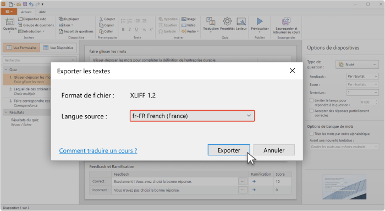The height and width of the screenshot is (211, 385).
Task: Switch to the Aide ribbon tab
Action: tap(42, 12)
